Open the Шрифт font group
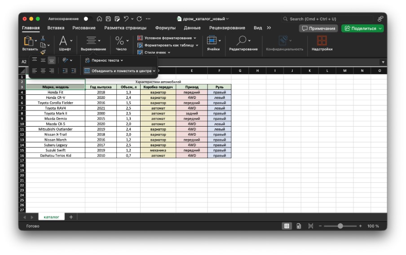This screenshot has width=406, height=255. pos(65,43)
